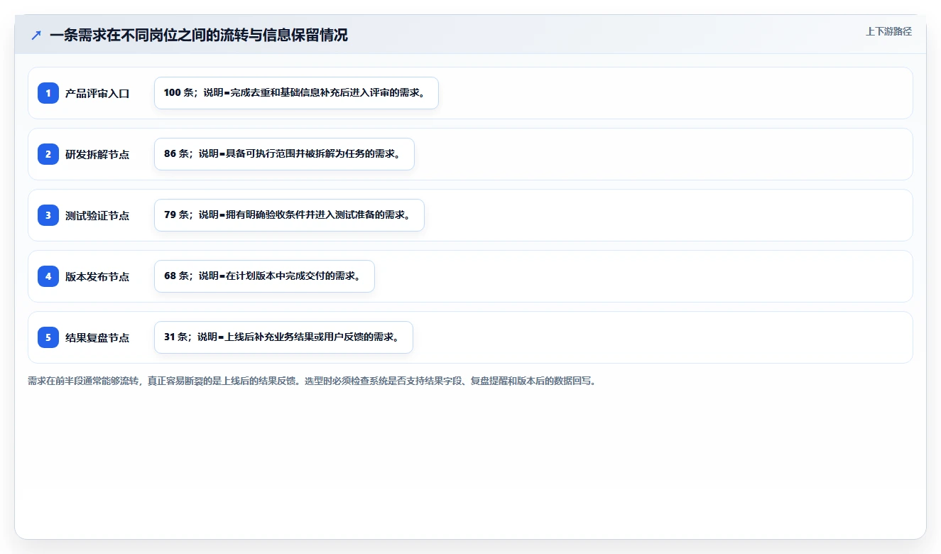
Task: Click the arrow icon beside the title
Action: pyautogui.click(x=36, y=35)
